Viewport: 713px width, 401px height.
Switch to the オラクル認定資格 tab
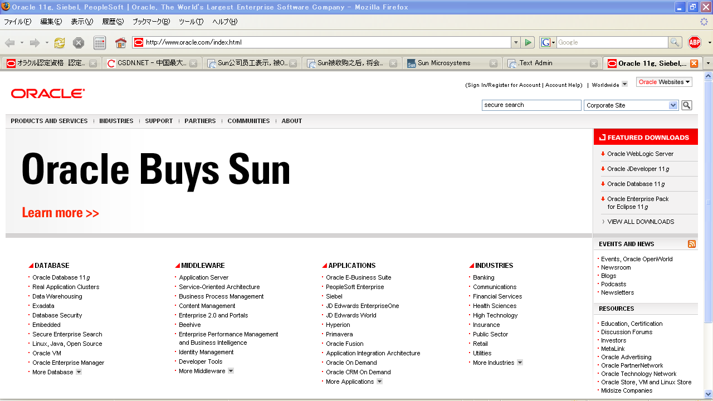51,63
